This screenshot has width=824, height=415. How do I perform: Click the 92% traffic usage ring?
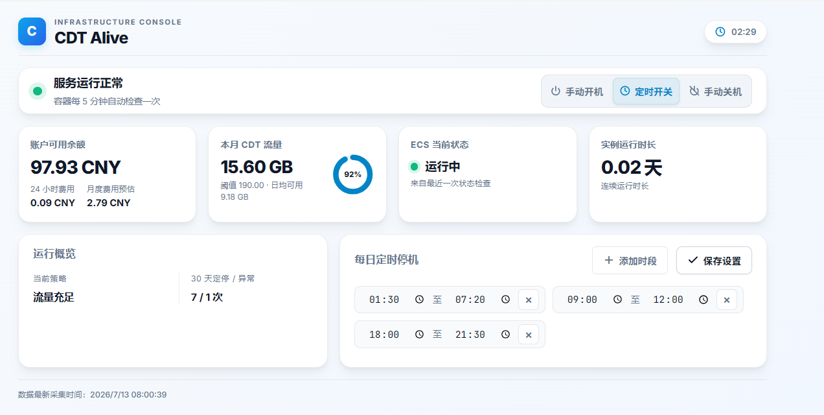click(x=353, y=174)
